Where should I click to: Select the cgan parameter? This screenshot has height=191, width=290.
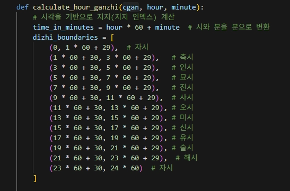[x=130, y=7]
